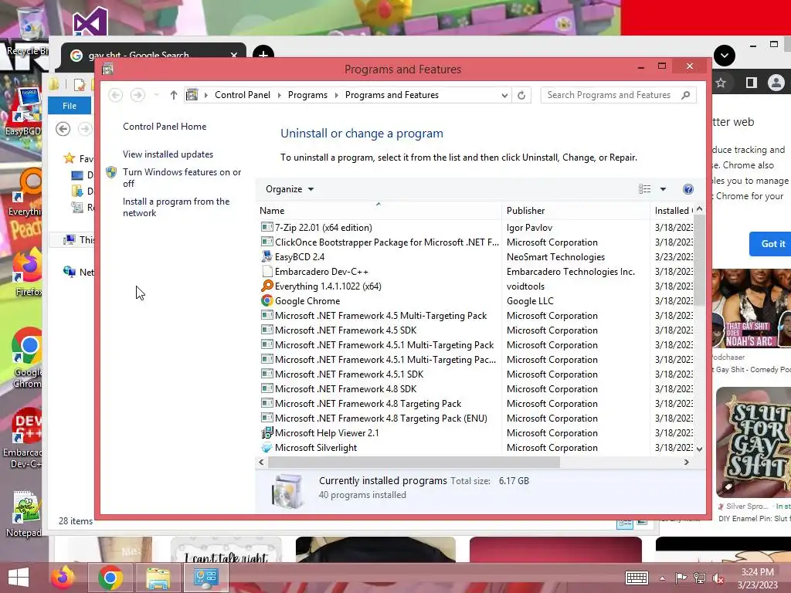Go up one level with the up arrow
Screen dimensions: 791x593
point(174,95)
